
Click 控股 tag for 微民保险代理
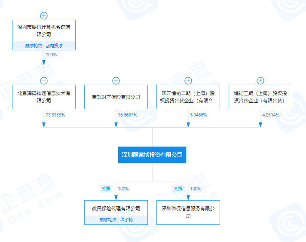(106, 189)
